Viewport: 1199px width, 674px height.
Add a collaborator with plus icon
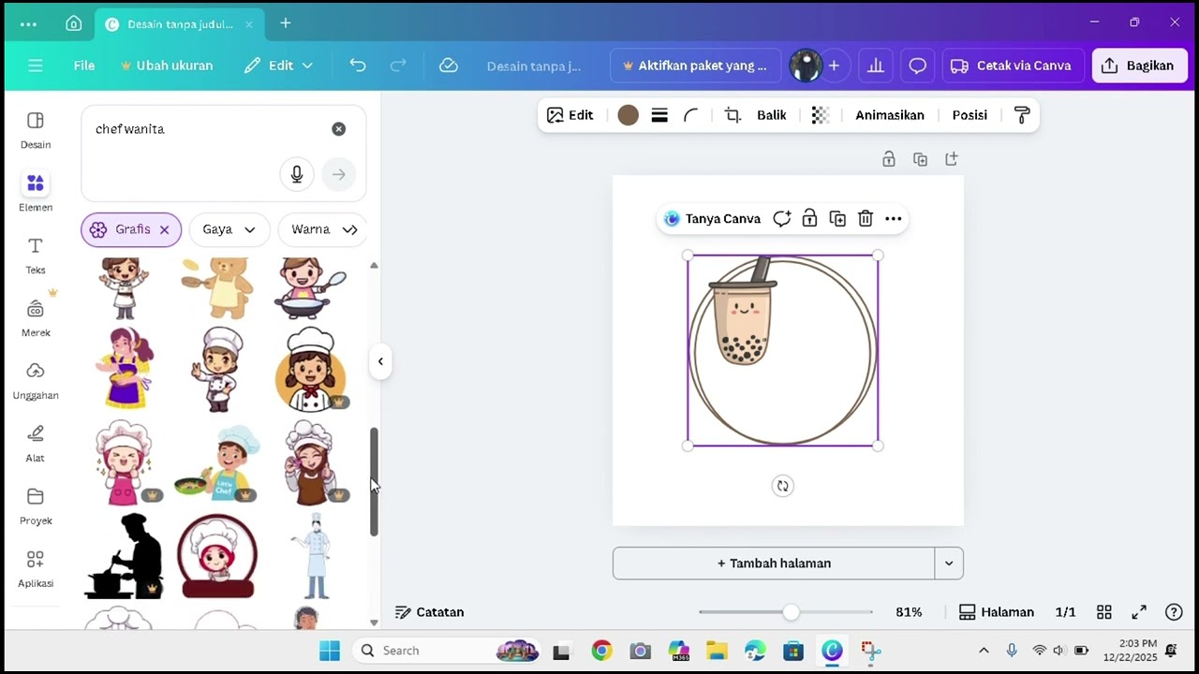(x=833, y=66)
